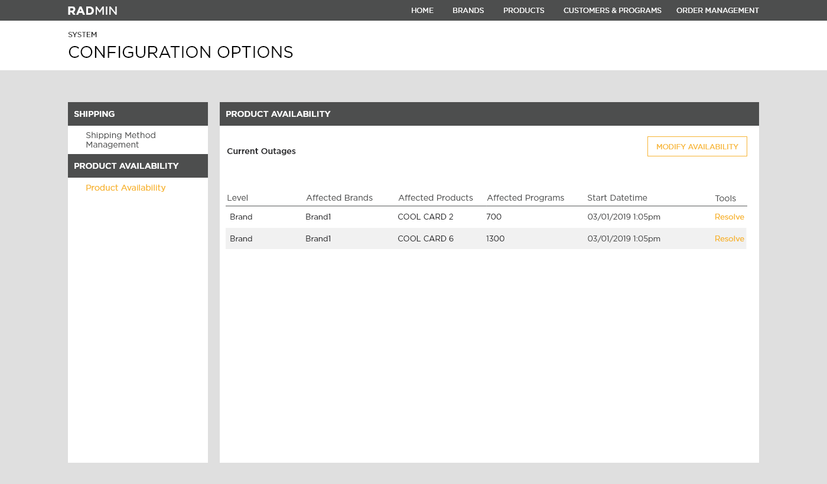Viewport: 827px width, 484px height.
Task: Resolve the COOL CARD 6 outage
Action: click(730, 238)
